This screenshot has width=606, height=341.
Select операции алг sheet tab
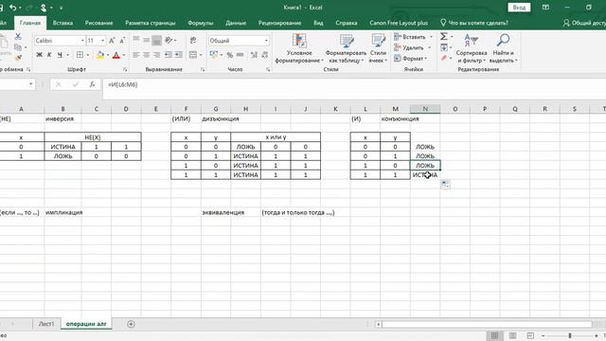click(86, 324)
